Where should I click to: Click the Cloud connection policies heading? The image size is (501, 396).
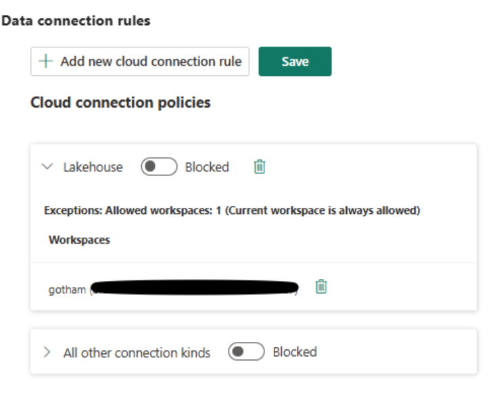pos(120,103)
